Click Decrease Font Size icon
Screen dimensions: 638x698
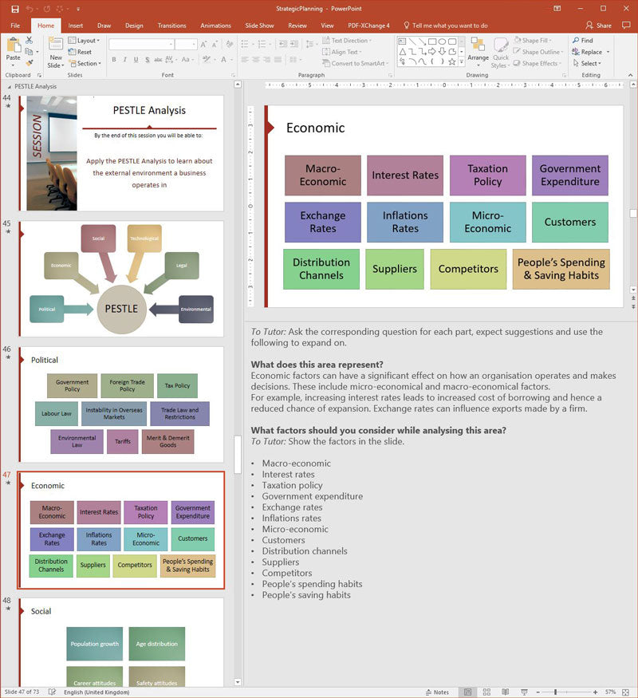215,45
